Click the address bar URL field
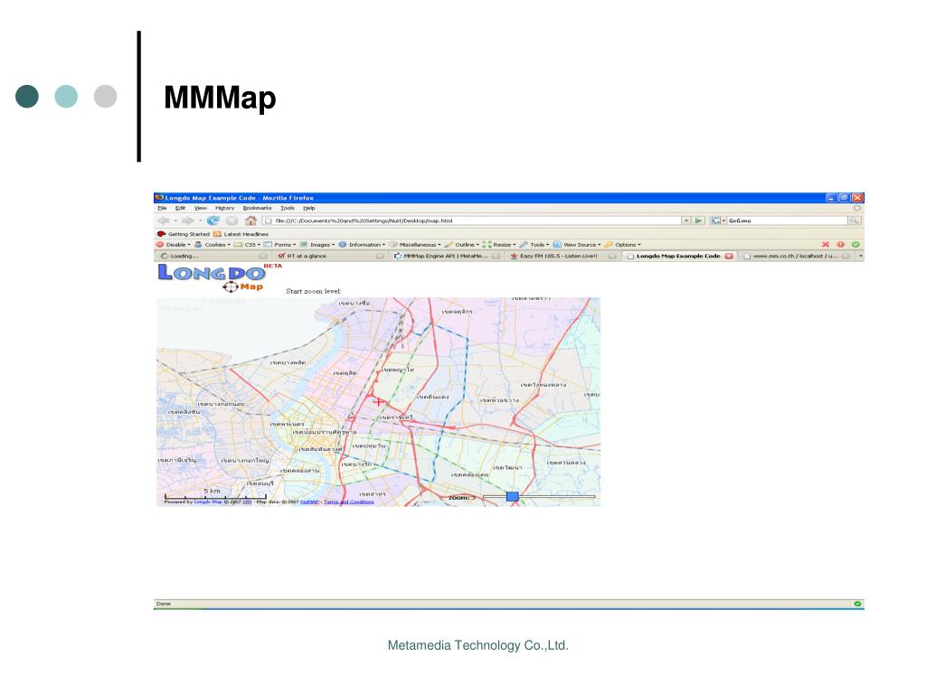The width and height of the screenshot is (926, 694). click(472, 220)
